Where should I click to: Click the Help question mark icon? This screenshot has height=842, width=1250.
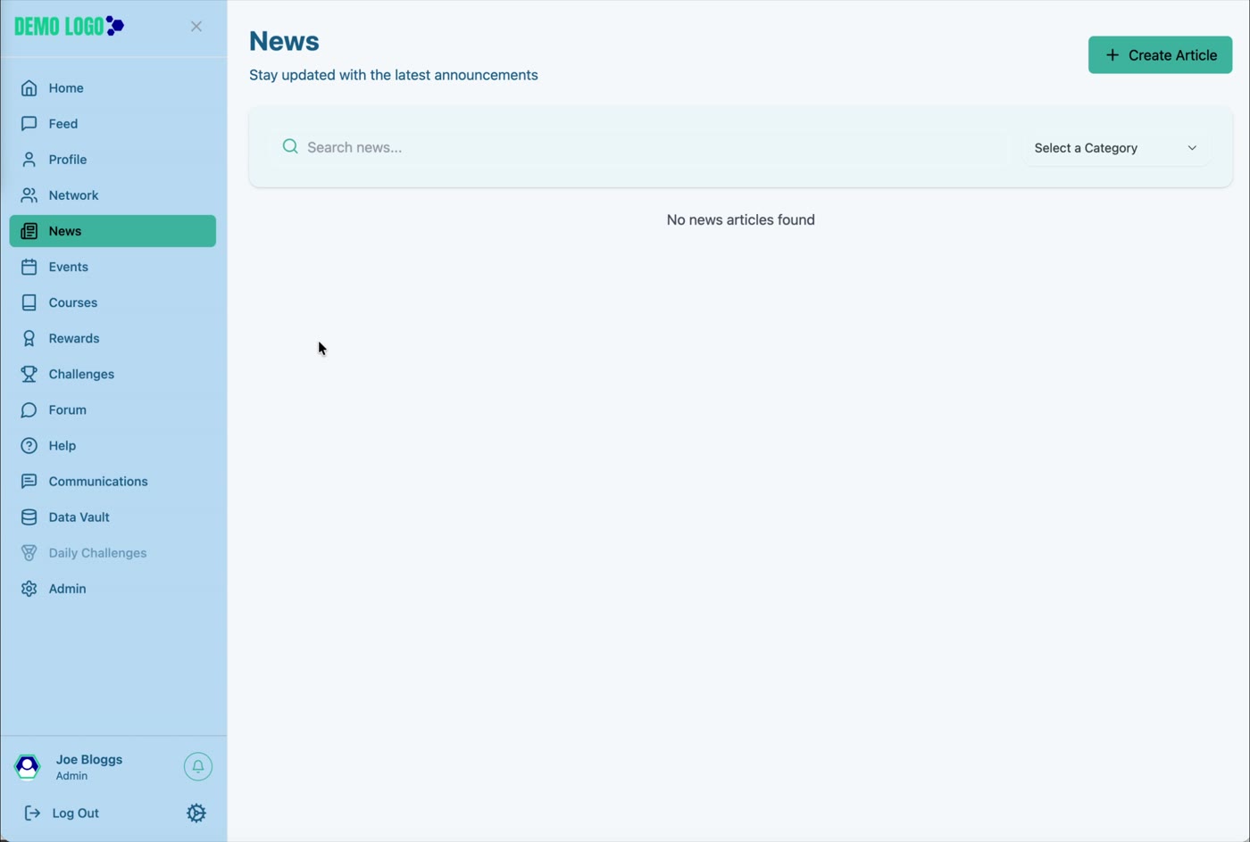tap(29, 446)
